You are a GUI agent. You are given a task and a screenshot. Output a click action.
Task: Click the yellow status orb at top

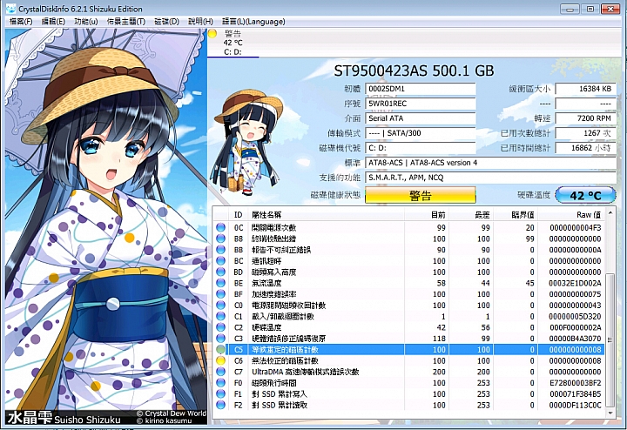pos(212,34)
